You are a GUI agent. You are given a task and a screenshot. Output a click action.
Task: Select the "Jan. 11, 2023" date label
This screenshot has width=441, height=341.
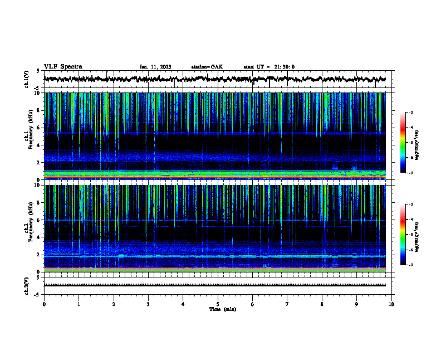point(155,67)
